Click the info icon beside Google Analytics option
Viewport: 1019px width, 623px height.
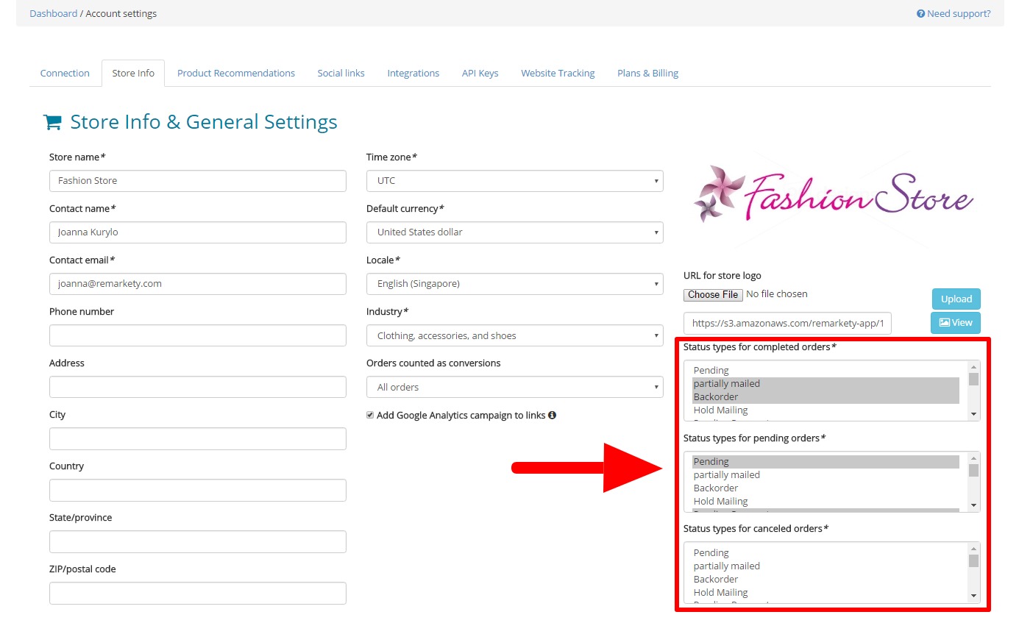[552, 415]
